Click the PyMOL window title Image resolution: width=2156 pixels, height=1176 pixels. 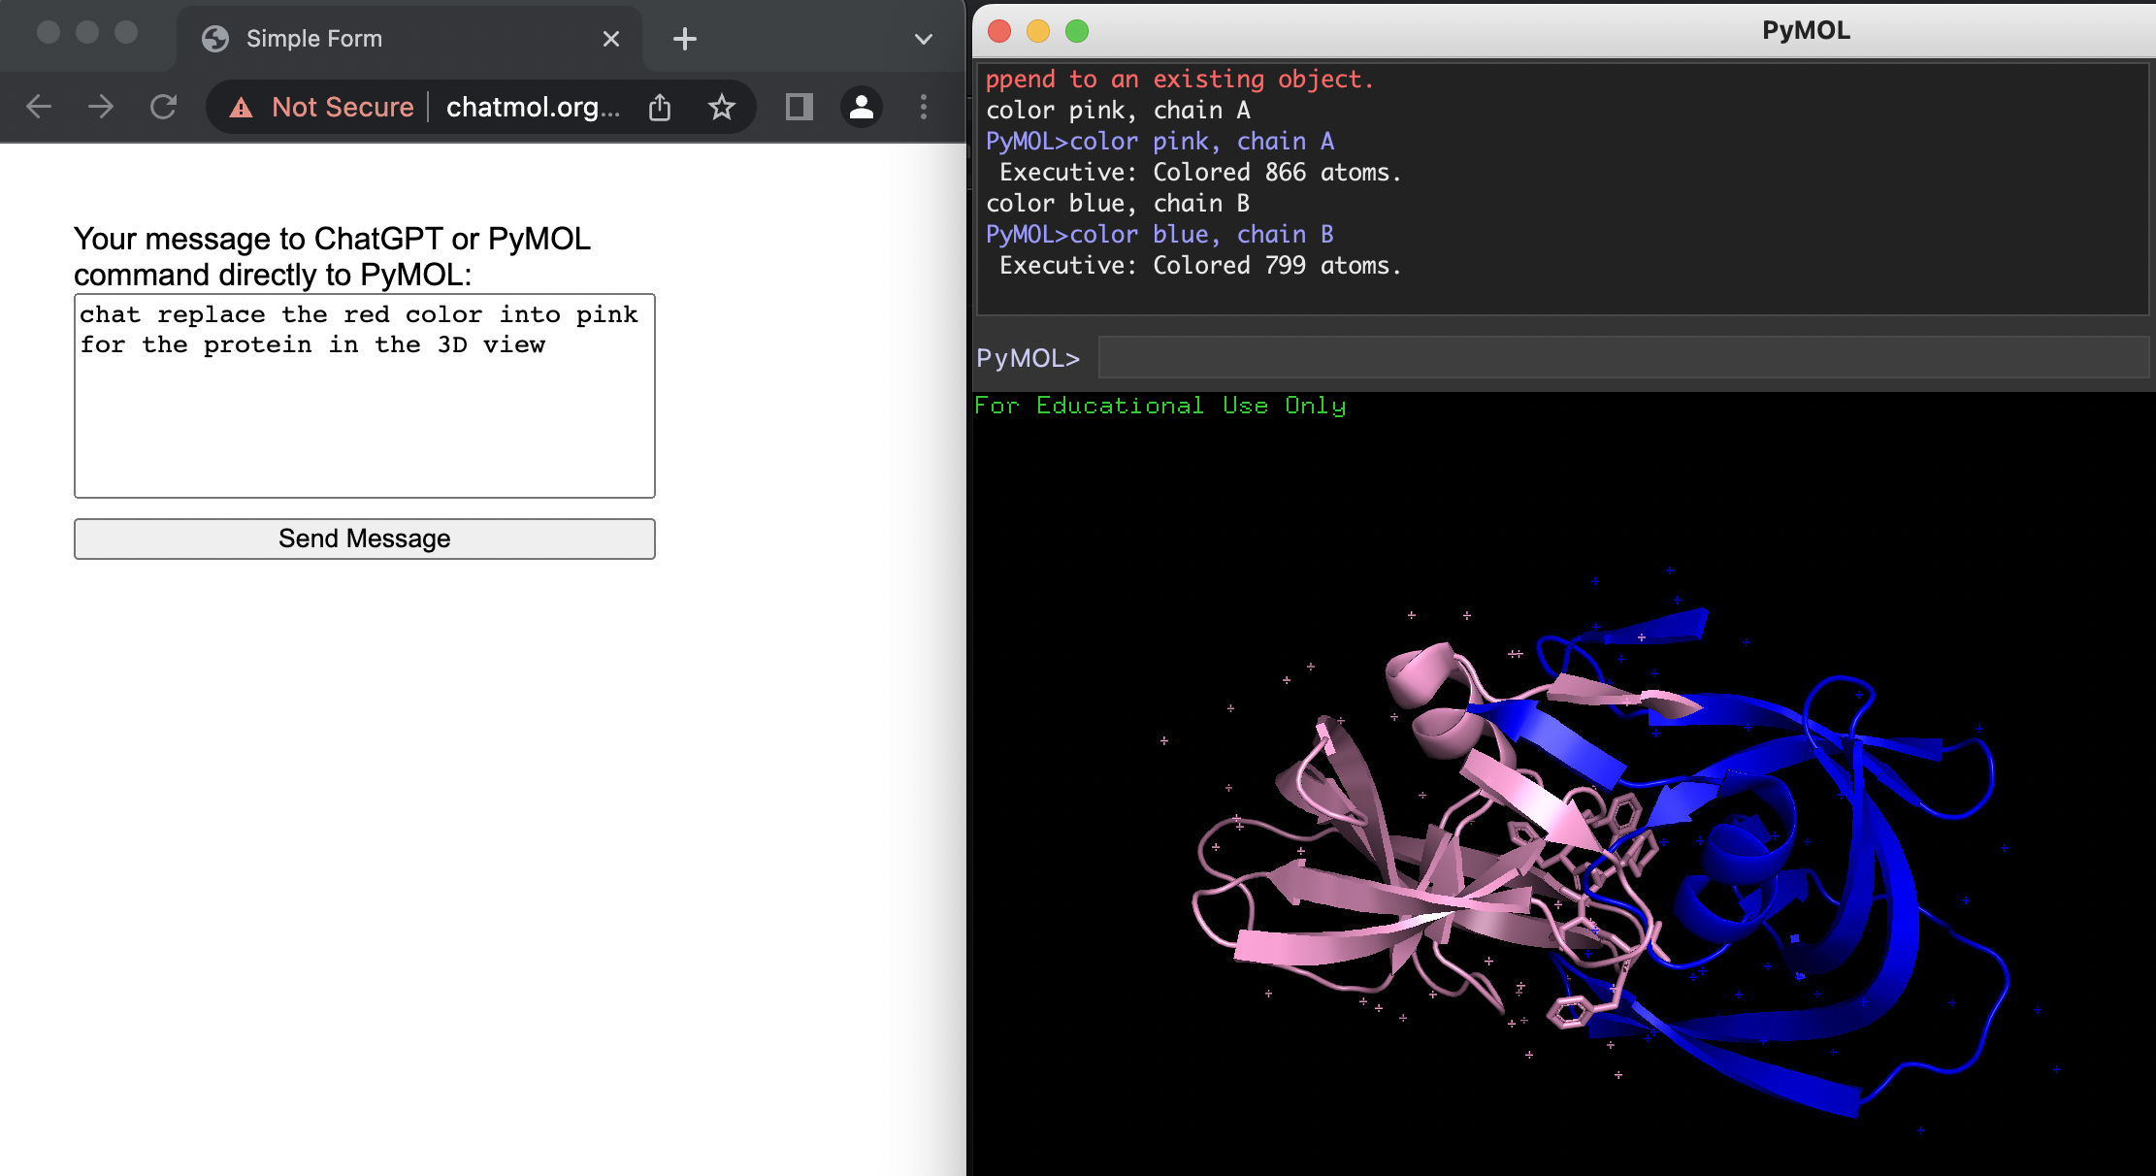point(1806,31)
